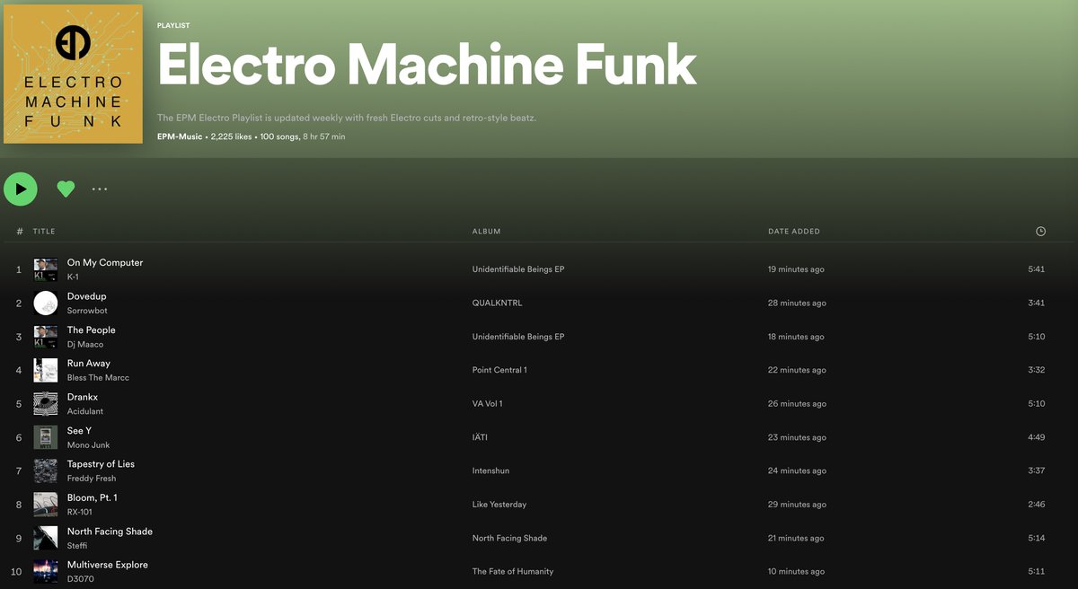Open artist Mono Junk
Image resolution: width=1078 pixels, height=589 pixels.
point(87,444)
